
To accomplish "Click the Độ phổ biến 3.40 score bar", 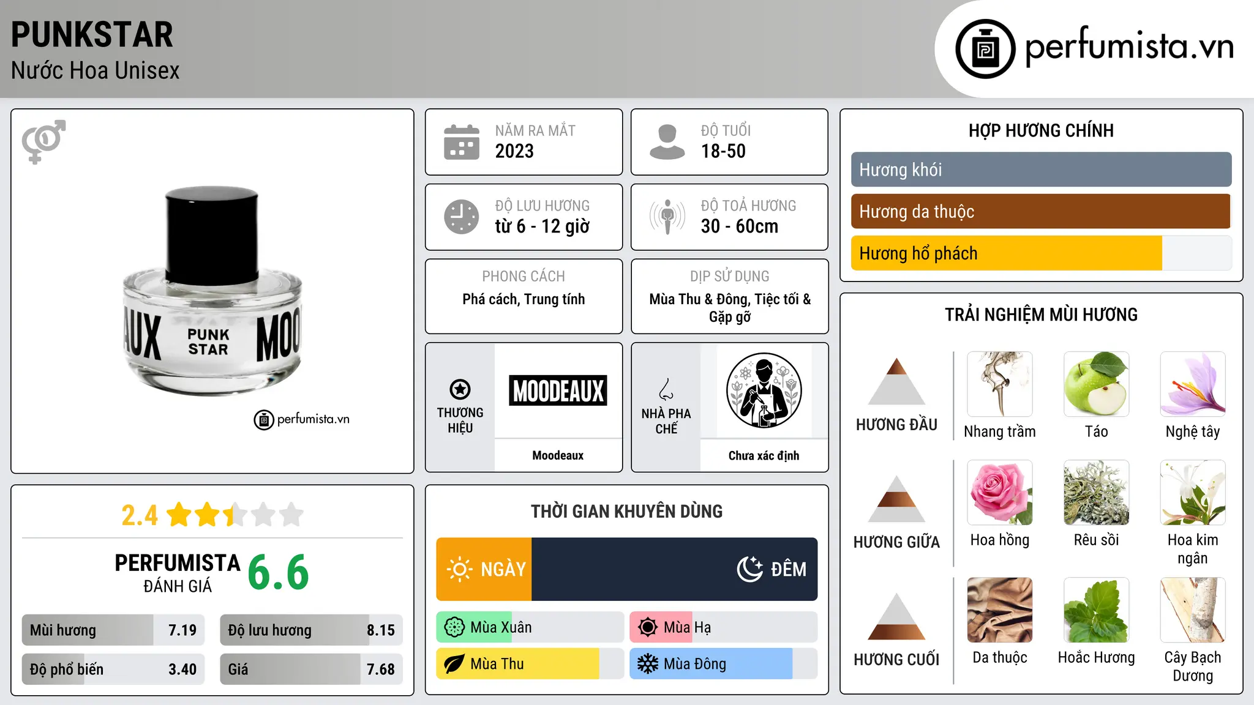I will [x=113, y=669].
